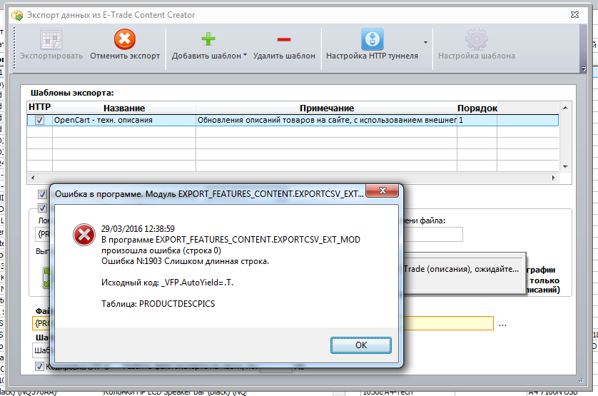Image resolution: width=598 pixels, height=396 pixels.
Task: Confirm the error dialog with OK
Action: point(361,345)
